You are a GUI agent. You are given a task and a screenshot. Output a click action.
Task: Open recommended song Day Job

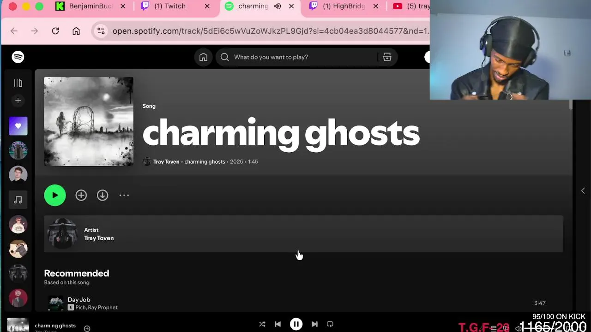(x=79, y=300)
